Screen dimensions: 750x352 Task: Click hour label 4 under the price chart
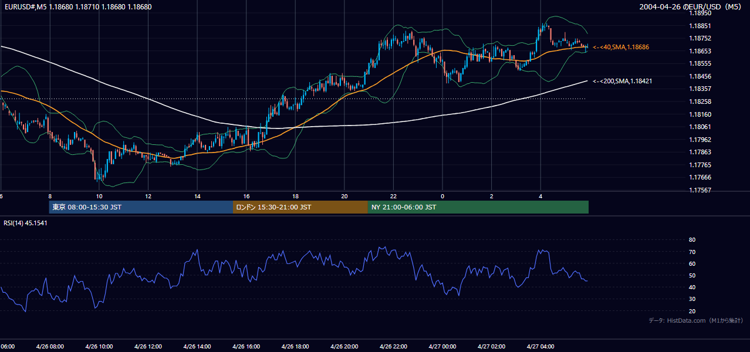point(540,196)
